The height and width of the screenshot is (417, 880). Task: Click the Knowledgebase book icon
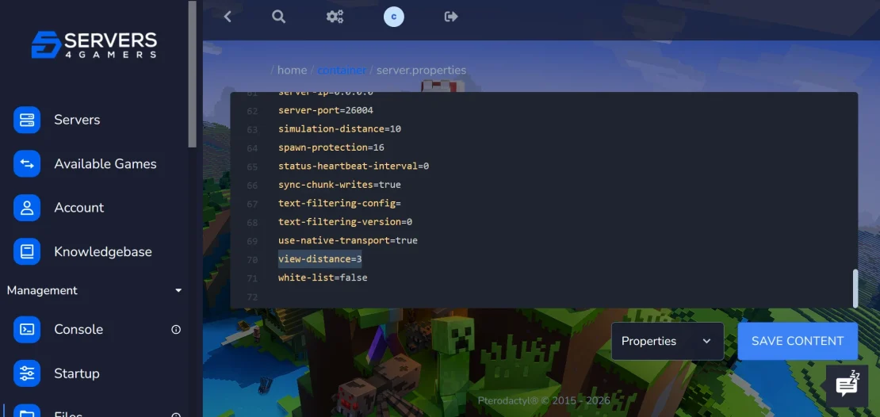click(27, 251)
